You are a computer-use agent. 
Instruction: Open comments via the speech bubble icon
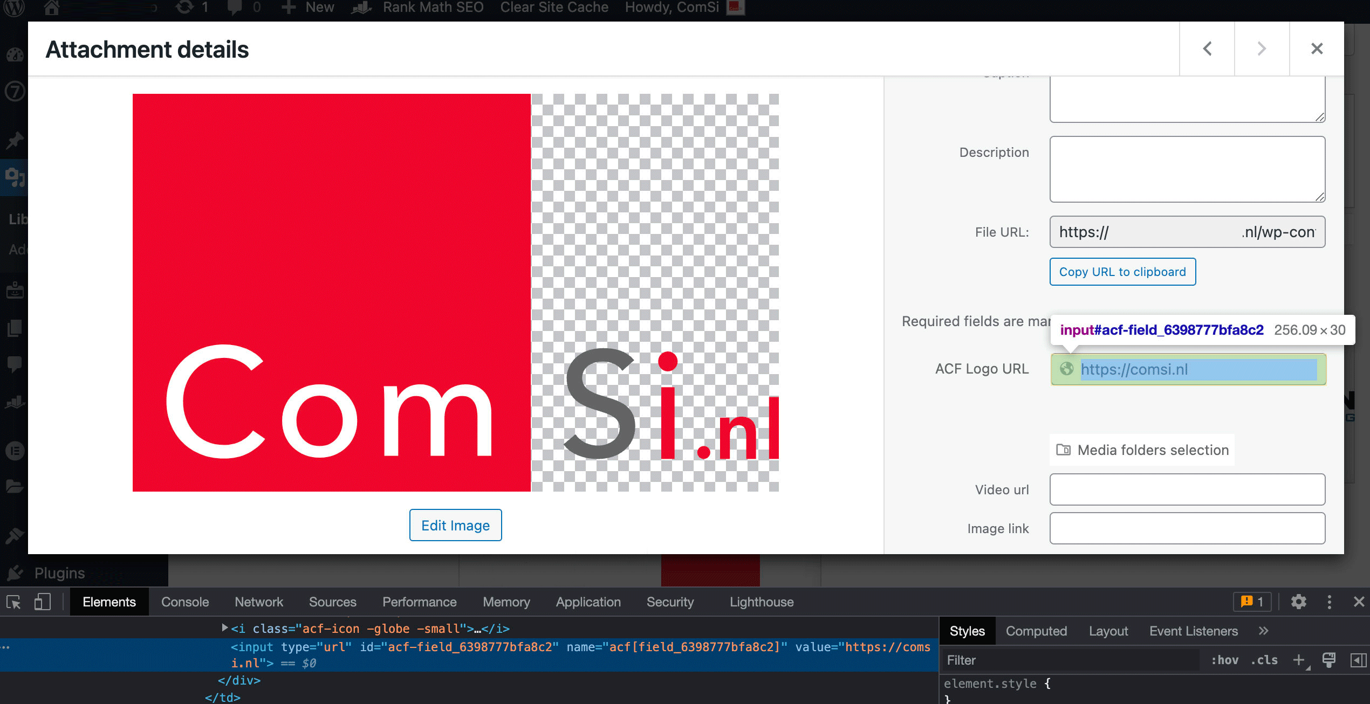(x=236, y=7)
